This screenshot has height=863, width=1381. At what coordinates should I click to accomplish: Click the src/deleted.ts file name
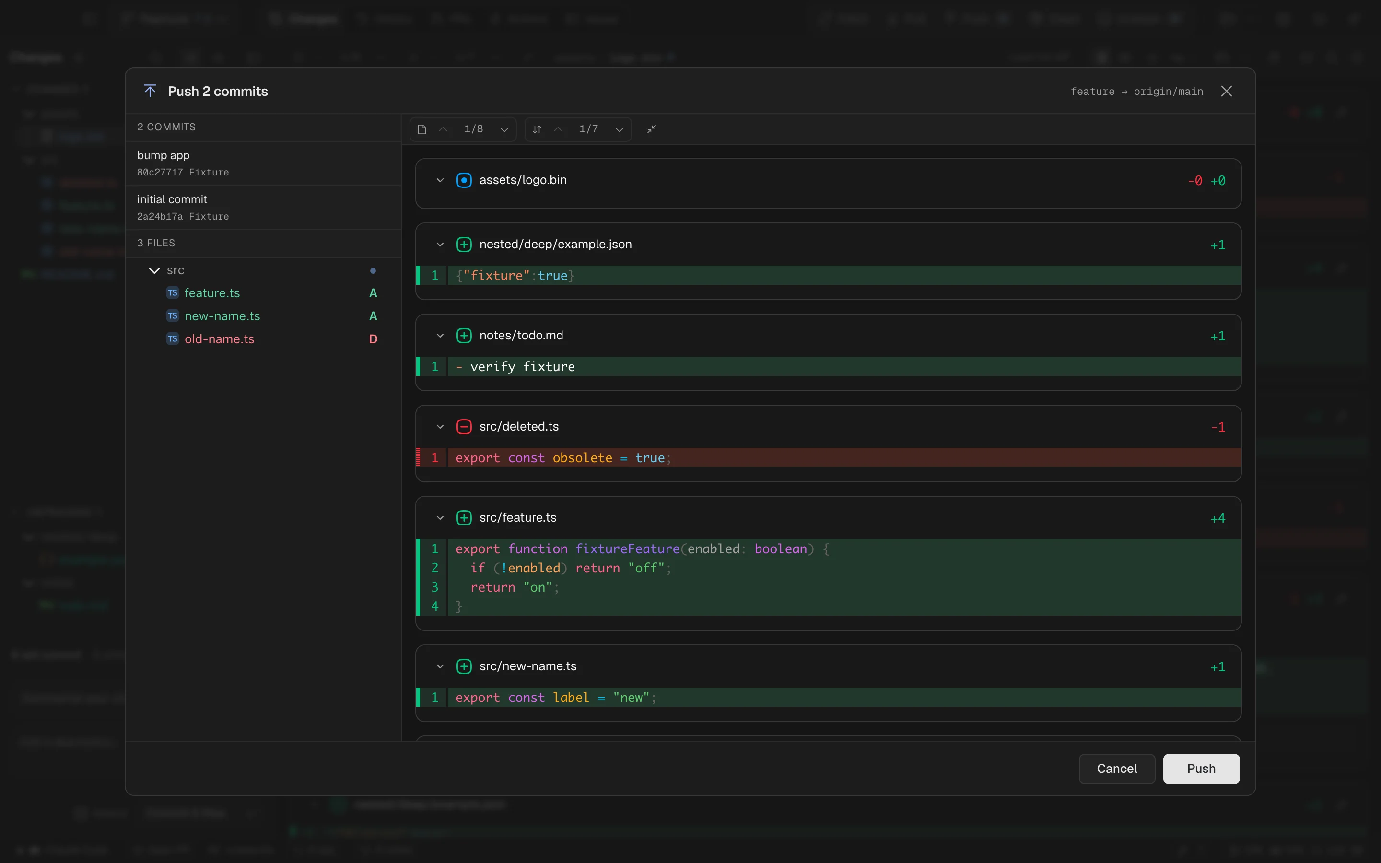tap(519, 427)
